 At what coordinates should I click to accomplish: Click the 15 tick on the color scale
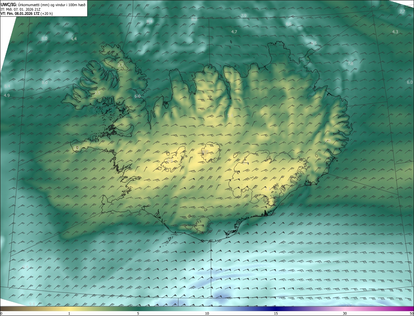click(276, 313)
